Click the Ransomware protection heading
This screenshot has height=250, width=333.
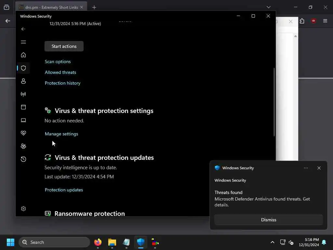point(90,214)
